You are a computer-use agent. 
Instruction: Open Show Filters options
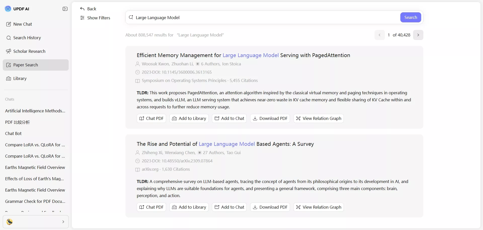[x=95, y=18]
